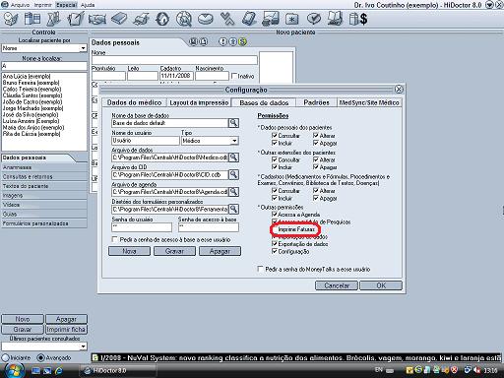Viewport: 504px width, 378px height.
Task: Check the Inativo checkbox in the patient form
Action: (x=234, y=76)
